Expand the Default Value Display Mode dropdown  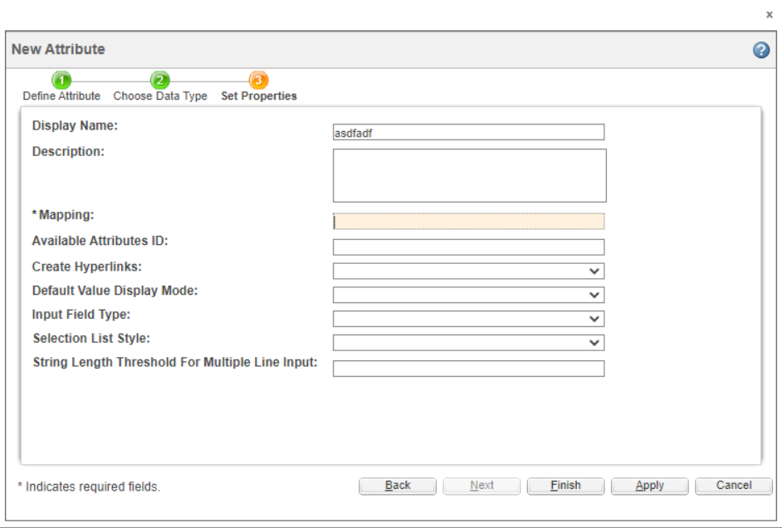[x=469, y=296]
